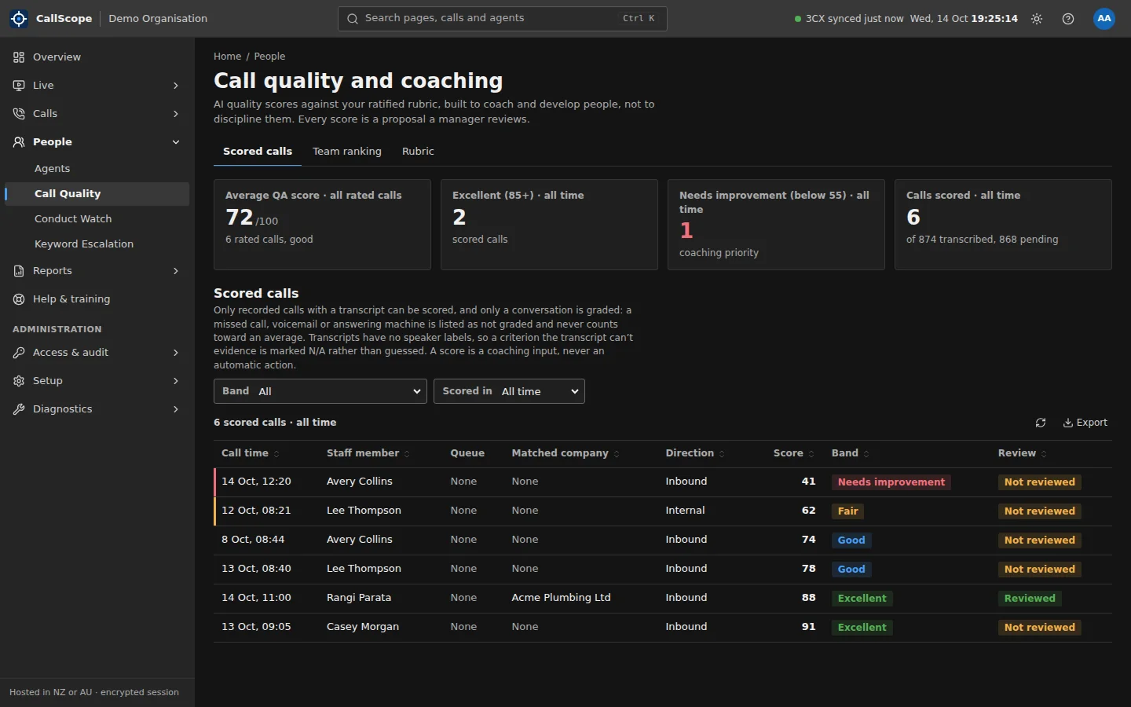Screen dimensions: 1131x707
Task: Open Agents in the sidebar
Action: coord(97,169)
